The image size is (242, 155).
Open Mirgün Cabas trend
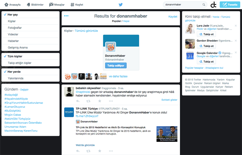pos(13,115)
